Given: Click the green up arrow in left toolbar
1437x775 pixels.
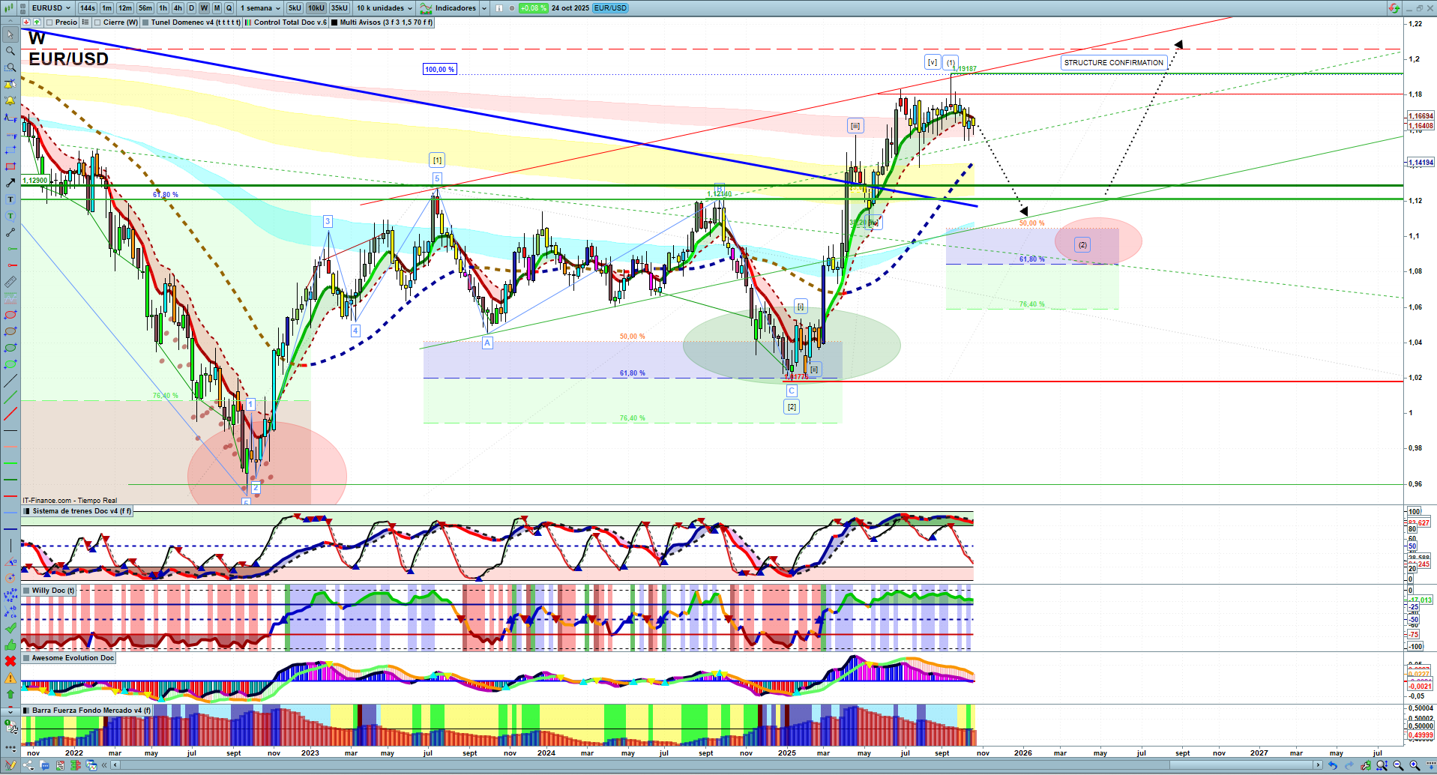Looking at the screenshot, I should 10,694.
